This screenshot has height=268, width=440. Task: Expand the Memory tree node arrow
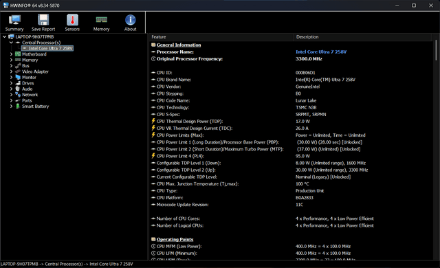(11, 60)
